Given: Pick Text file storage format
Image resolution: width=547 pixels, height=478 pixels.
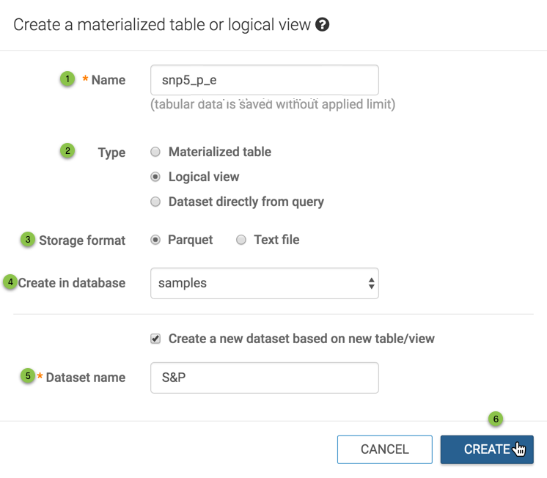Looking at the screenshot, I should pos(241,240).
